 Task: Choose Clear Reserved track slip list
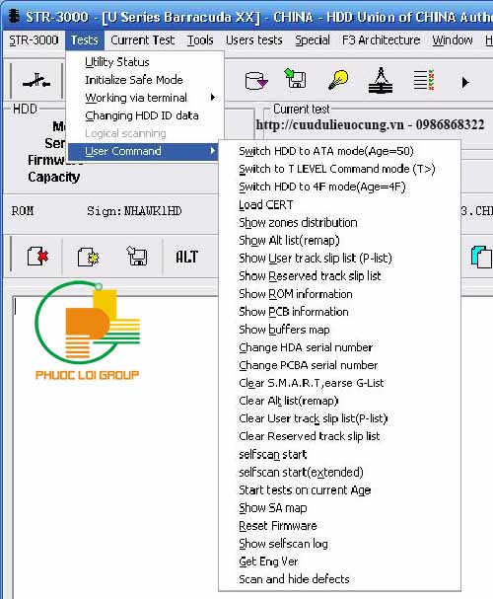[339, 436]
